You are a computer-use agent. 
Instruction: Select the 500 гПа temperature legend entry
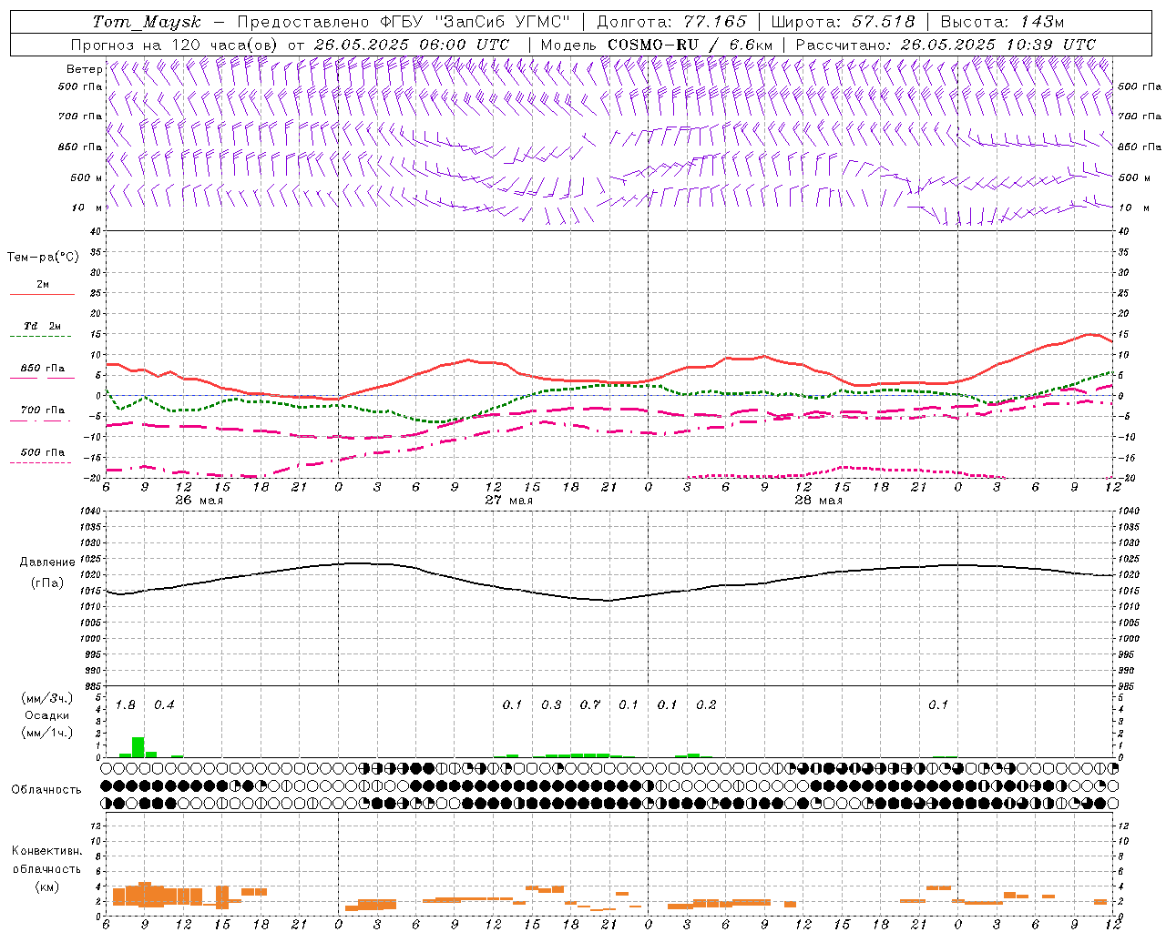point(43,452)
